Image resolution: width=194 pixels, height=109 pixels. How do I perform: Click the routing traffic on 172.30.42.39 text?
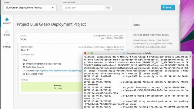point(109,37)
